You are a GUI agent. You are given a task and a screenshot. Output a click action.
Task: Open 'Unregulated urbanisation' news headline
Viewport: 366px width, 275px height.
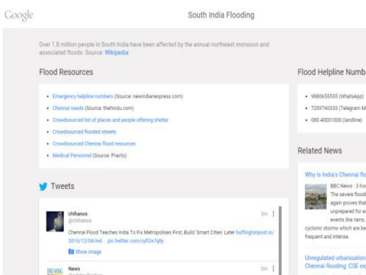pyautogui.click(x=335, y=262)
